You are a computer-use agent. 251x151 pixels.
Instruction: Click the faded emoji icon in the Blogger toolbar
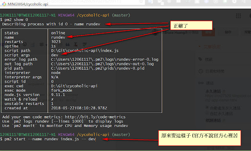[x=25, y=44]
